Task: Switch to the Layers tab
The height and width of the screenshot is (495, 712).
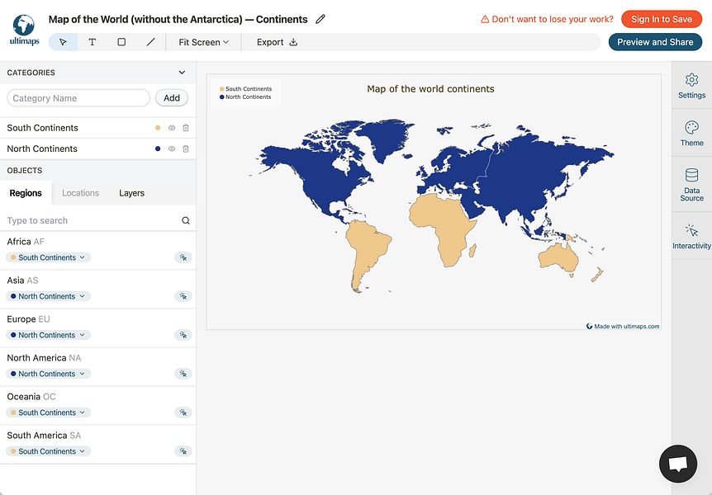Action: 131,193
